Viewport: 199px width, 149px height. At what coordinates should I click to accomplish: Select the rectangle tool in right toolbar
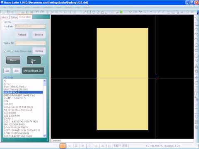click(196, 55)
